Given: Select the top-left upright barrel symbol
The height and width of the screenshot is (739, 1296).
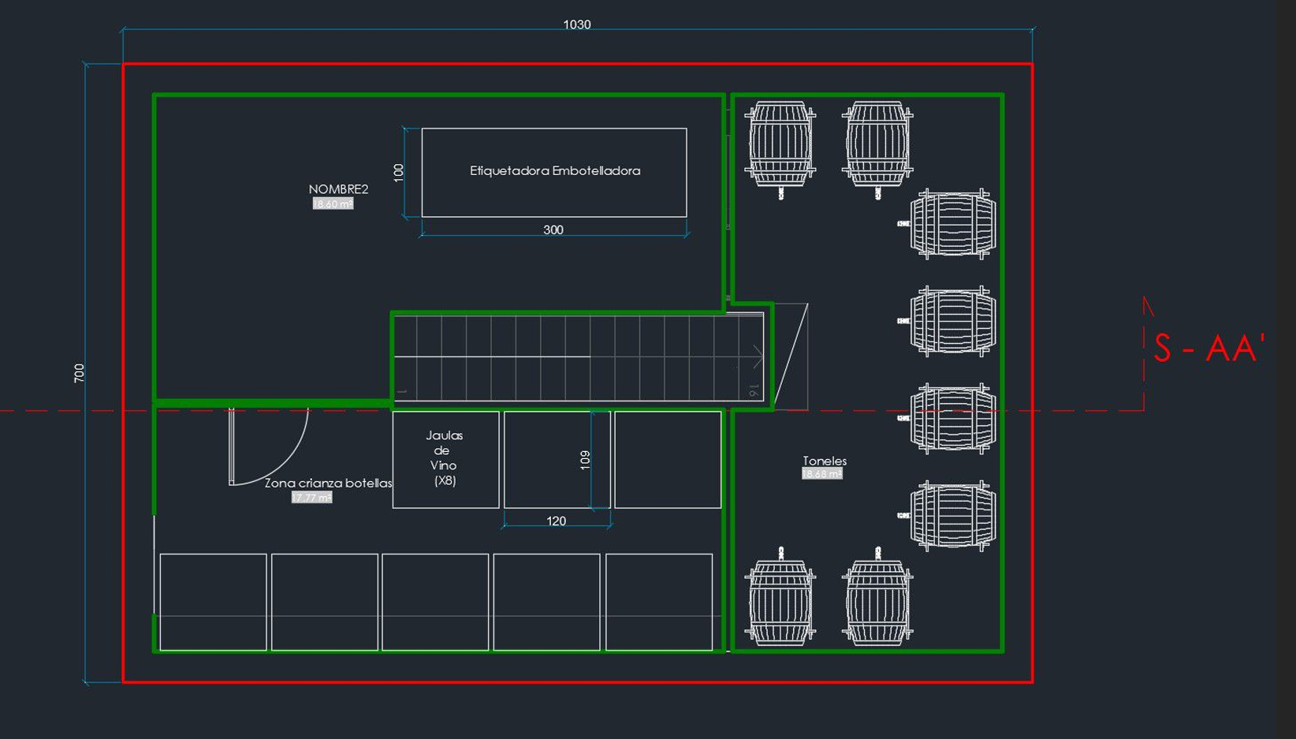Looking at the screenshot, I should point(780,145).
